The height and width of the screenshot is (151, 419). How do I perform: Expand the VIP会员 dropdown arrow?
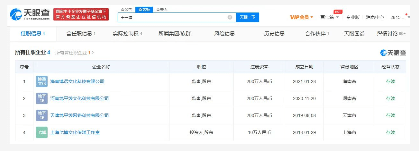point(312,17)
